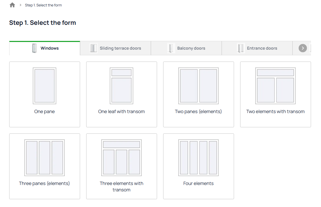Choose the Two elements with transom form
The width and height of the screenshot is (321, 207).
275,86
